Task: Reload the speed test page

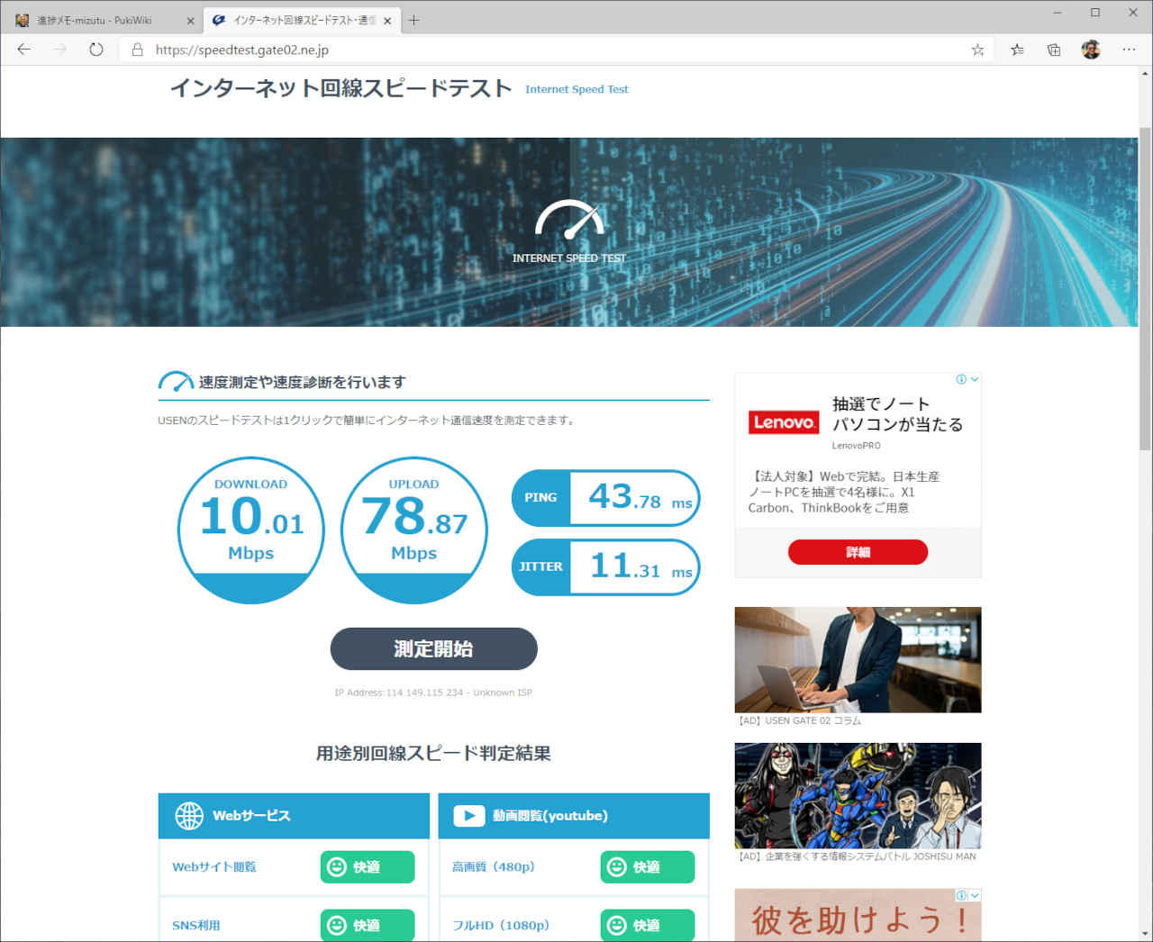Action: 96,50
